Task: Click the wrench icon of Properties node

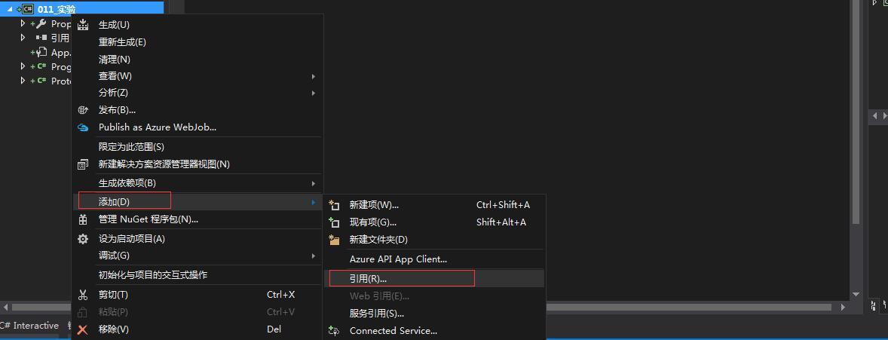Action: [x=40, y=24]
